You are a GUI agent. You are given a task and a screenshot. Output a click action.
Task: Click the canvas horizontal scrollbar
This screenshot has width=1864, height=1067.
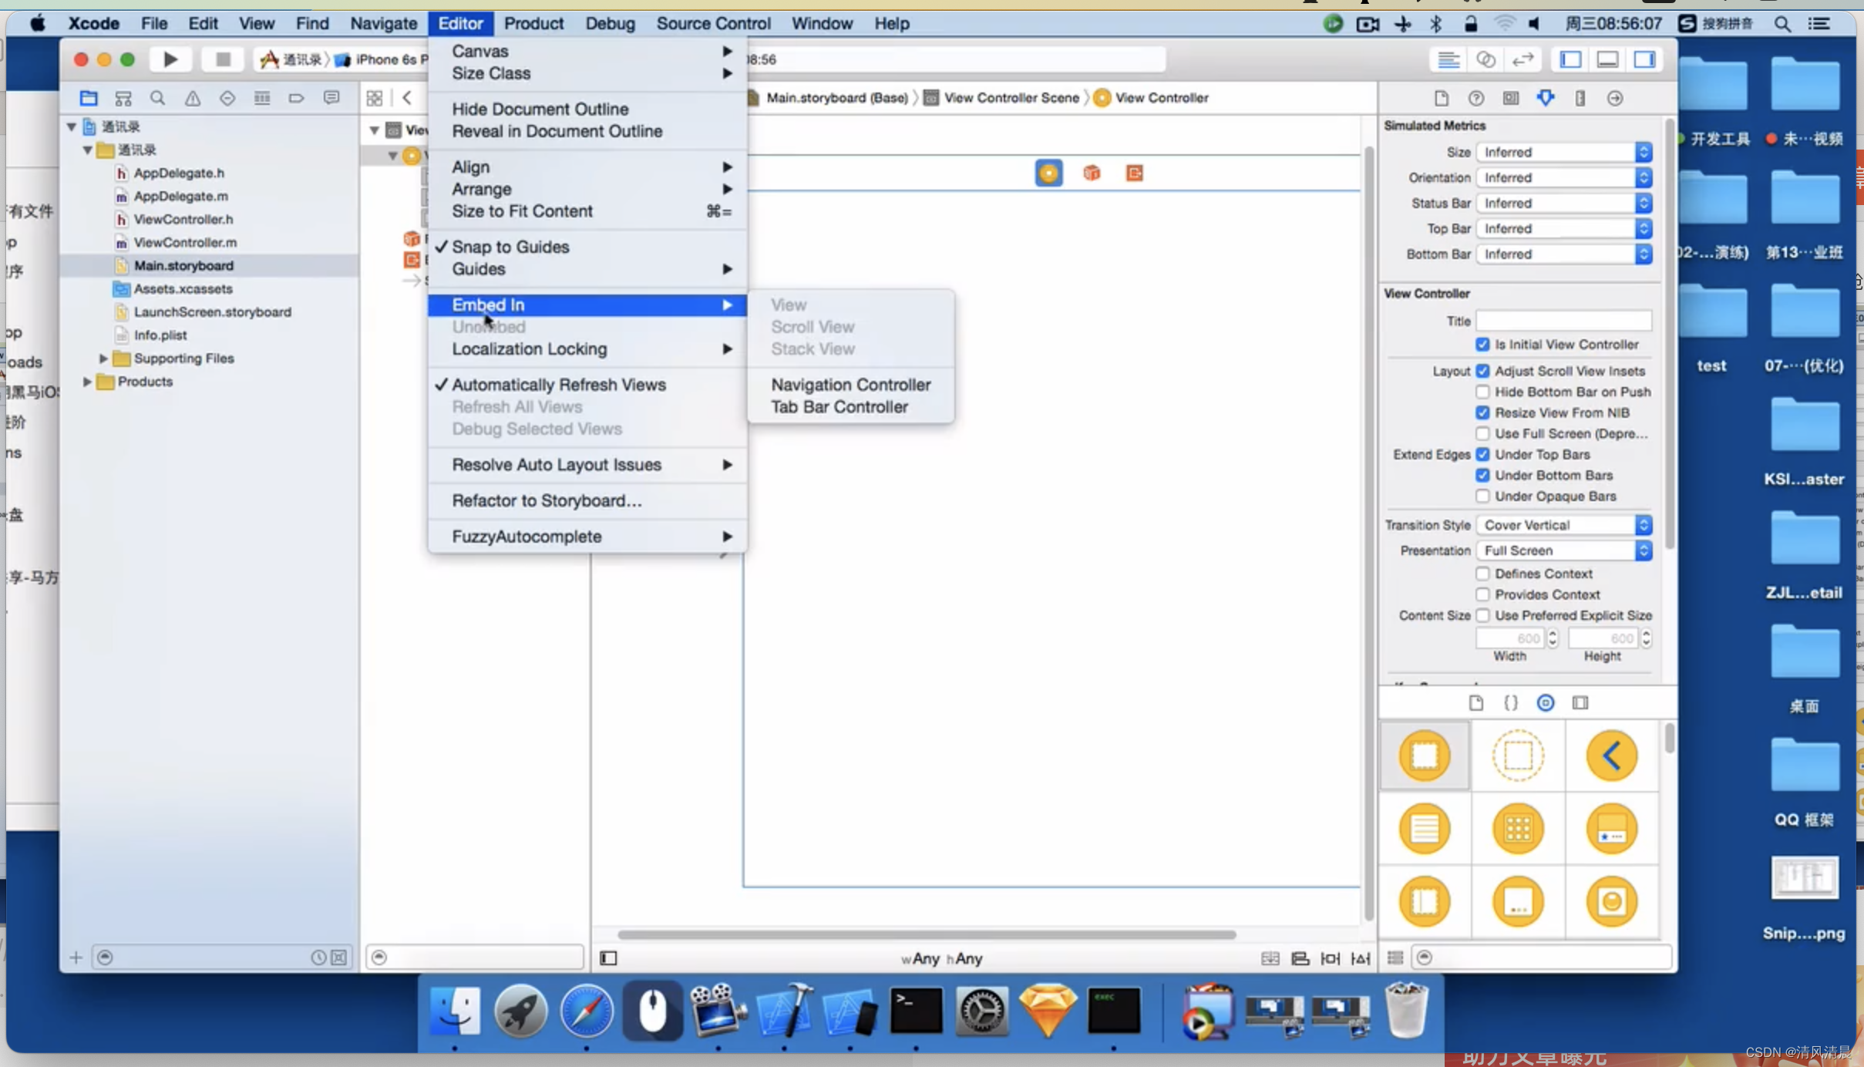pos(927,934)
